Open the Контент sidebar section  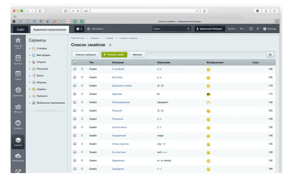pyautogui.click(x=18, y=60)
